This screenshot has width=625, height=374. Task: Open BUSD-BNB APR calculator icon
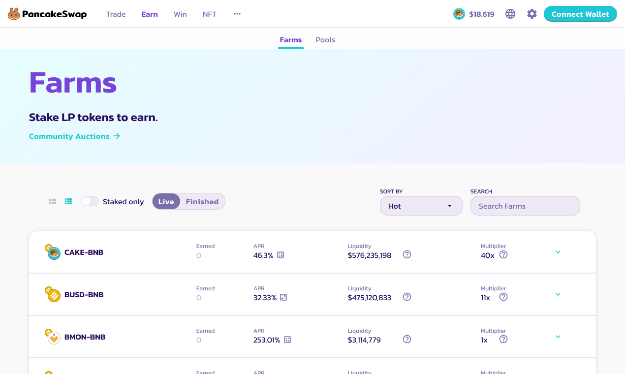283,297
